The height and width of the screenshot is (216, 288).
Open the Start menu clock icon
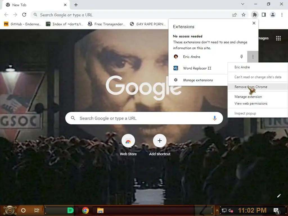(10, 210)
